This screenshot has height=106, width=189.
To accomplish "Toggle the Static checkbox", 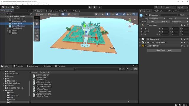I will click(179, 15).
